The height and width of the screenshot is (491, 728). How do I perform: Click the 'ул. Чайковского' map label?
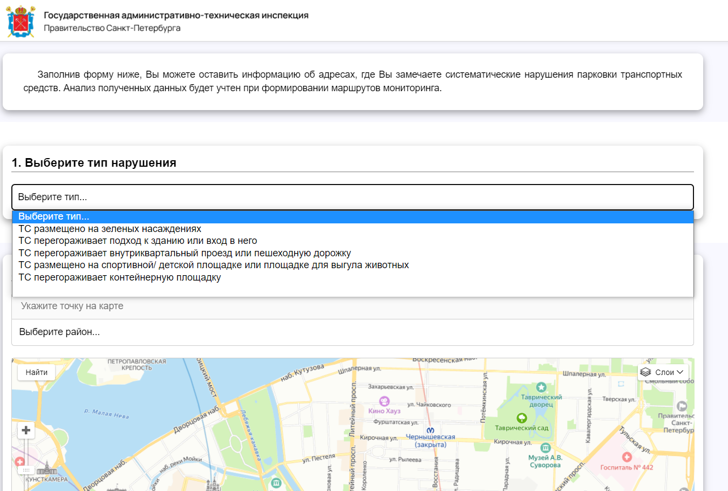pos(429,405)
